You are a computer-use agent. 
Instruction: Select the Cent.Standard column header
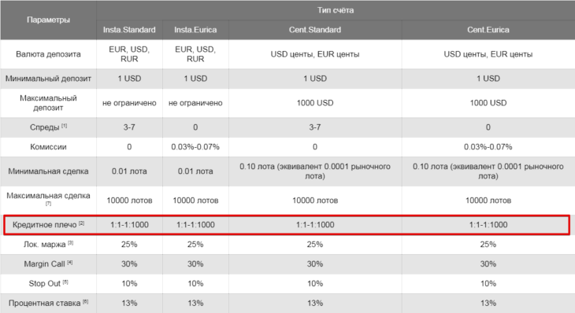click(x=315, y=30)
